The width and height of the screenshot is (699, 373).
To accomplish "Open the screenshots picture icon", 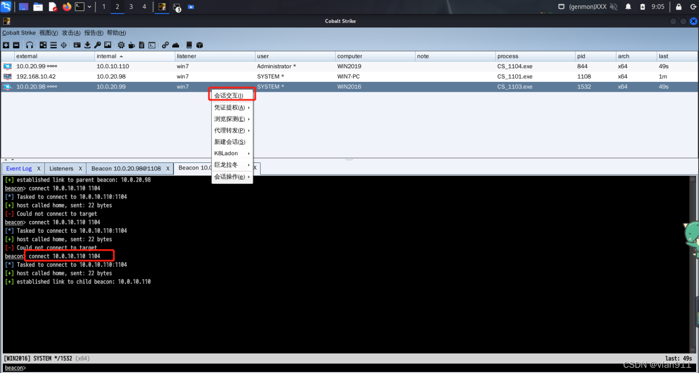I will [x=108, y=45].
